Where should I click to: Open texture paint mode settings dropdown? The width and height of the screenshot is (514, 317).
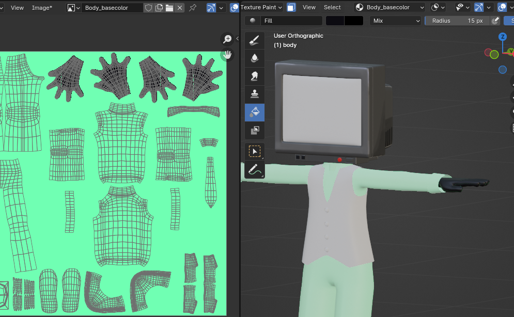pos(438,7)
